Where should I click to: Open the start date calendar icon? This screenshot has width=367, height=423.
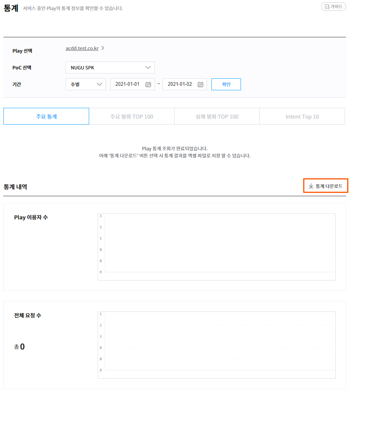[x=148, y=84]
